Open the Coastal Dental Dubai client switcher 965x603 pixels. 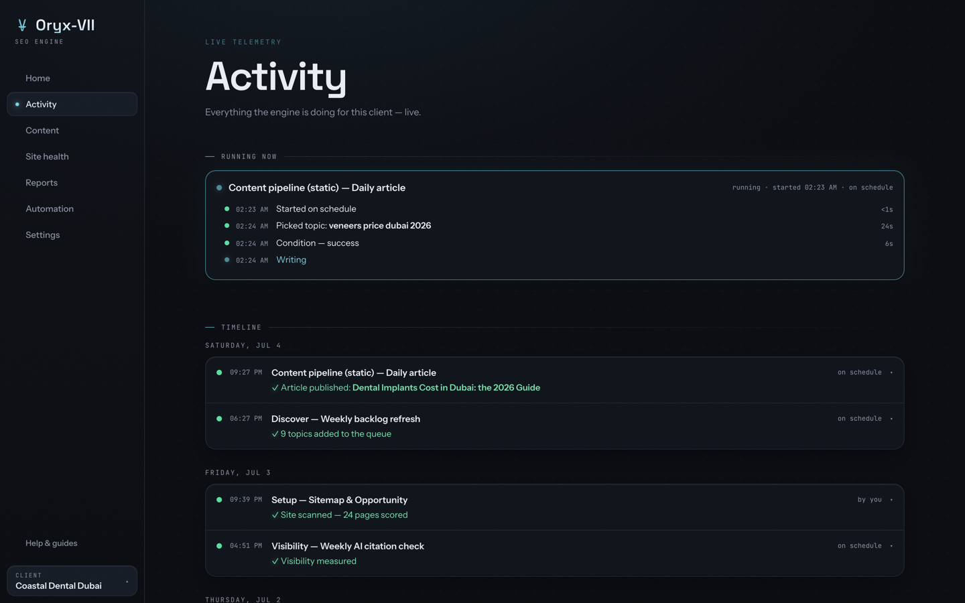(x=72, y=581)
